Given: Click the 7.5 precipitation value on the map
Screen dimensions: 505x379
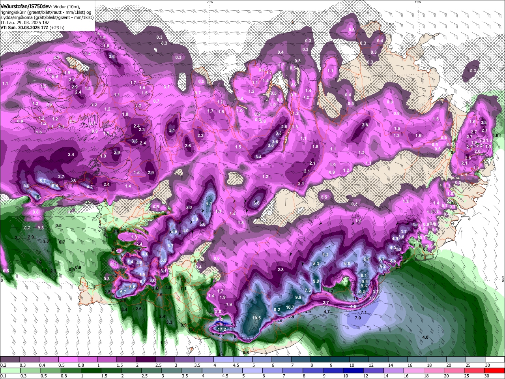Looking at the screenshot, I should [x=308, y=290].
